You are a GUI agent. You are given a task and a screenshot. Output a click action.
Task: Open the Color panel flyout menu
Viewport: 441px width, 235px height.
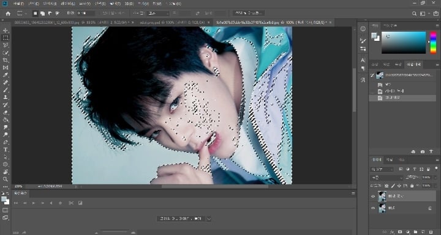click(x=437, y=26)
